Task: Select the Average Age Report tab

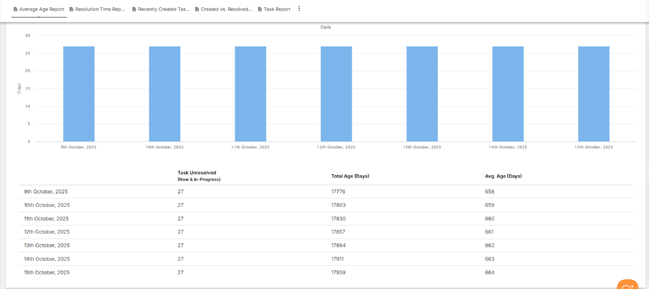Action: [39, 9]
